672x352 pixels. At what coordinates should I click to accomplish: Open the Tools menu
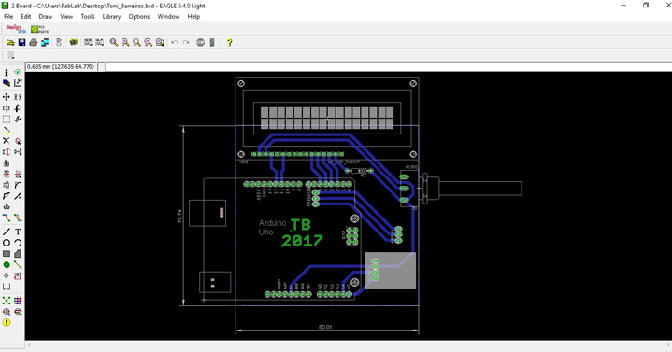[88, 16]
